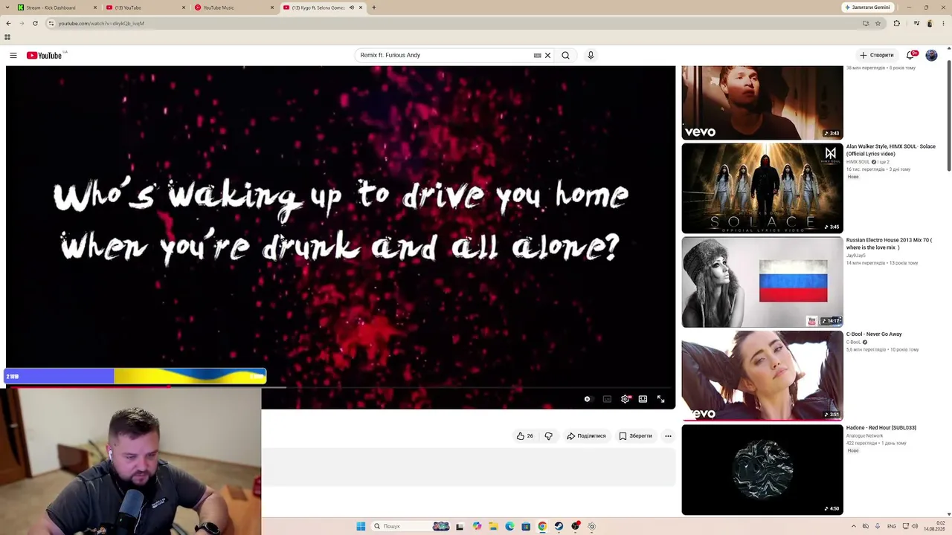Toggle subtitles button in the player
Image resolution: width=952 pixels, height=535 pixels.
pos(607,399)
